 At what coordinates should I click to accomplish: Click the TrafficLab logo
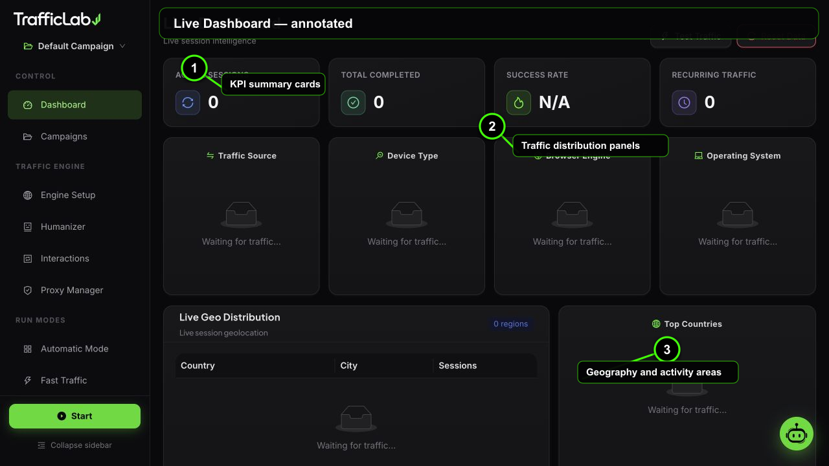point(57,19)
